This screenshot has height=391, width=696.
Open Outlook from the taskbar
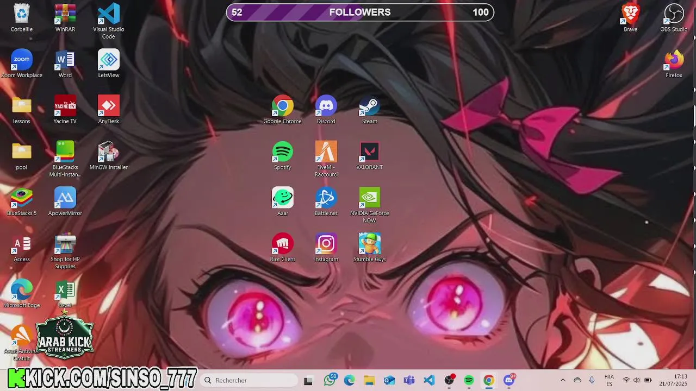coord(389,380)
